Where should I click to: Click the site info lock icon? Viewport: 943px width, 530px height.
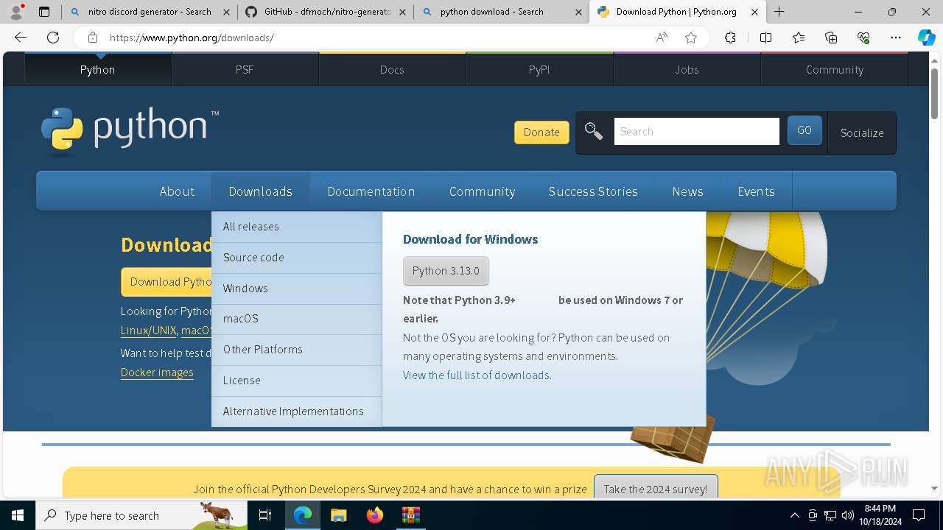coord(92,38)
